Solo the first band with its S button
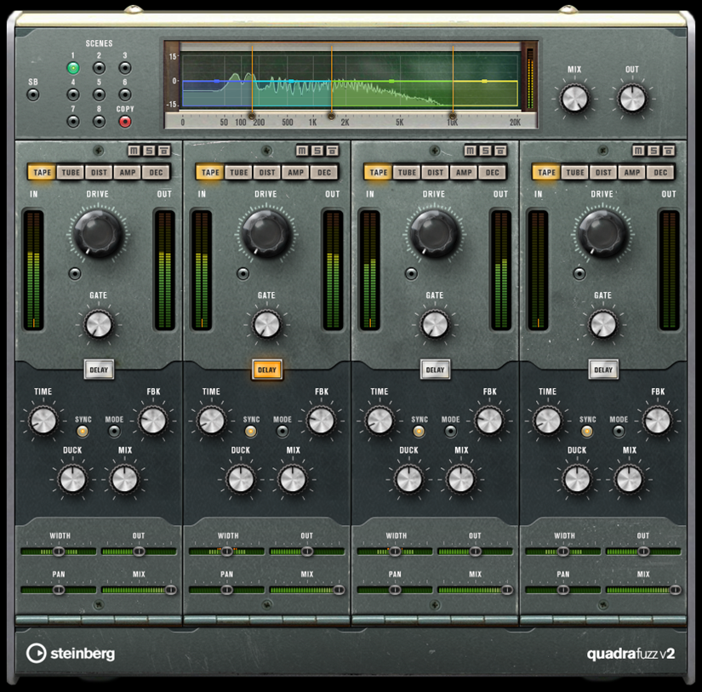The image size is (702, 692). [149, 151]
